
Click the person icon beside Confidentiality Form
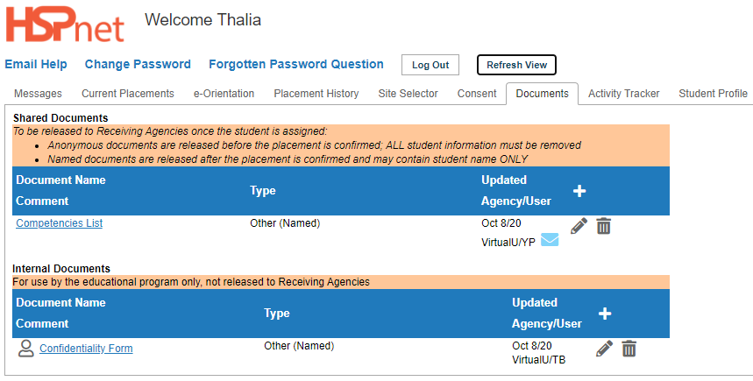26,349
